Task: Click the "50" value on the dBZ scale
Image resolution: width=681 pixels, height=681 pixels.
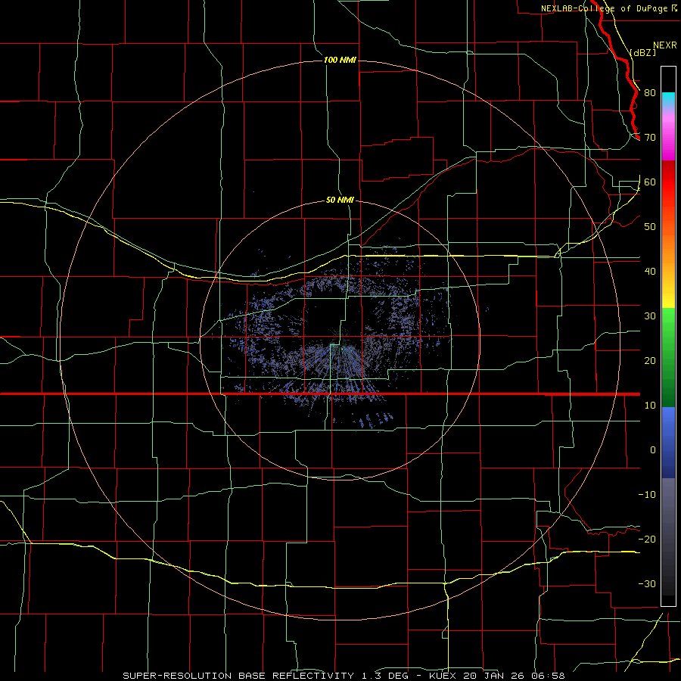Action: click(650, 227)
